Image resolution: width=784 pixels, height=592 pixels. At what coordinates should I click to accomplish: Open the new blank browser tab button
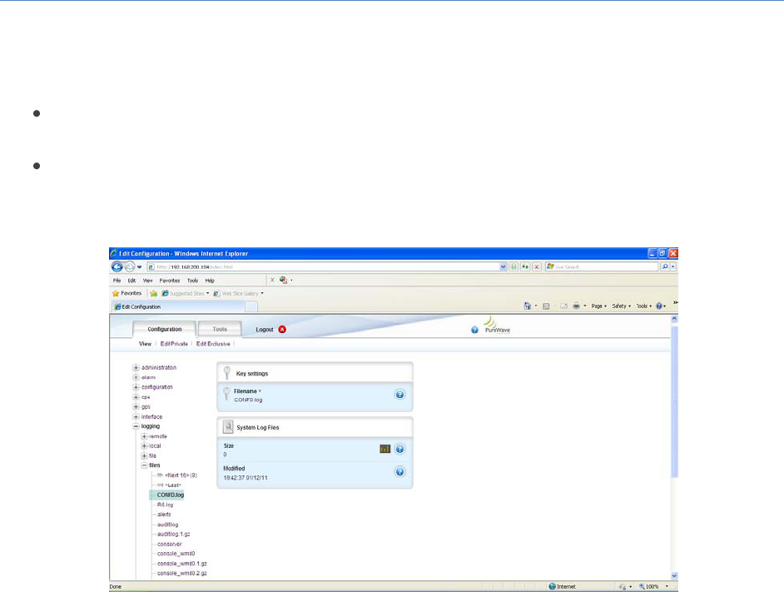tap(251, 306)
